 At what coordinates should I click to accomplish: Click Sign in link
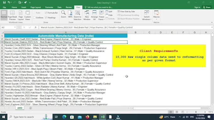click(x=197, y=7)
